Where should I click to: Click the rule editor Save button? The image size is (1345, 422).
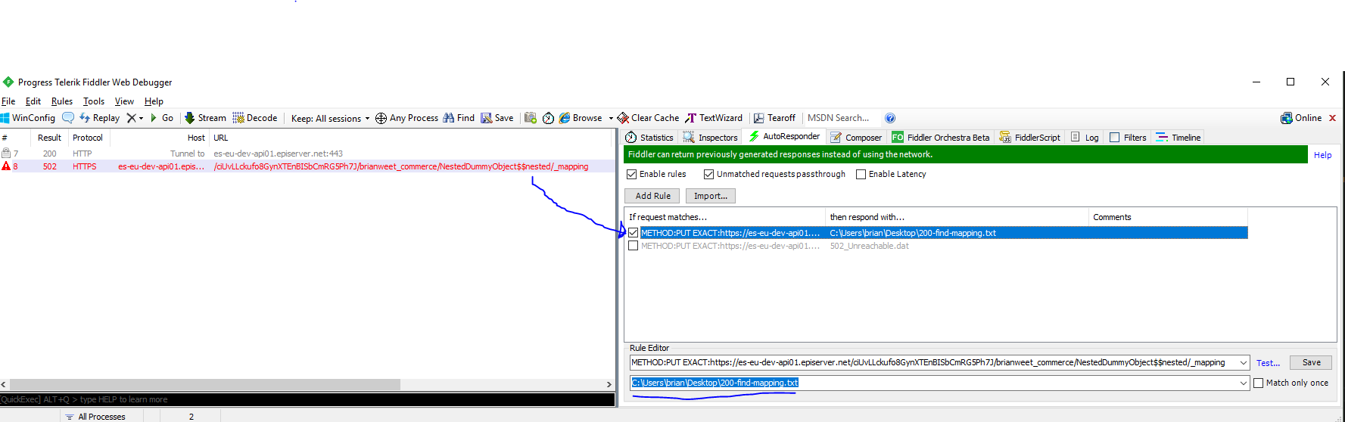click(x=1312, y=363)
